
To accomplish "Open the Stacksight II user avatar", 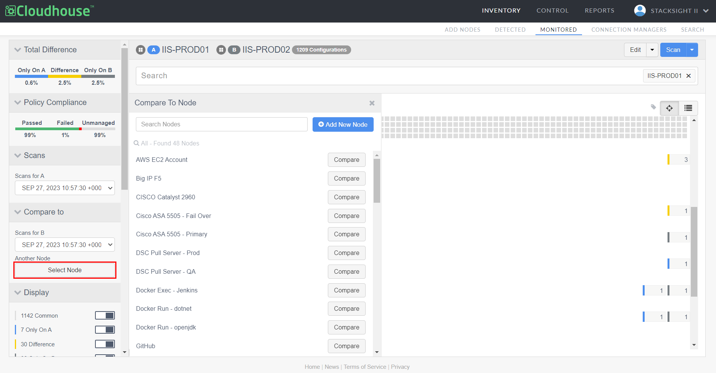I will (640, 10).
